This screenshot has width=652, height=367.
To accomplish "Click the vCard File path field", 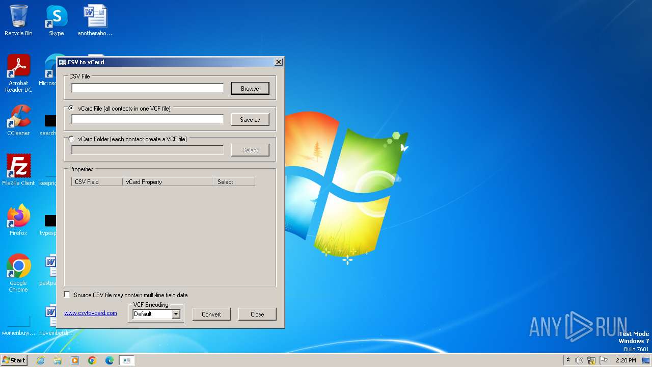I will tap(148, 119).
